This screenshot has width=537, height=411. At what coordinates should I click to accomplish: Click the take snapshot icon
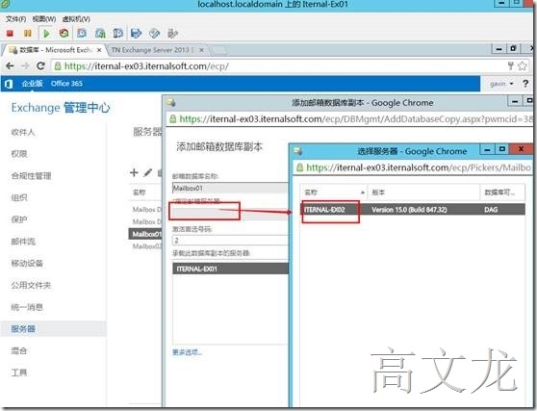[82, 34]
